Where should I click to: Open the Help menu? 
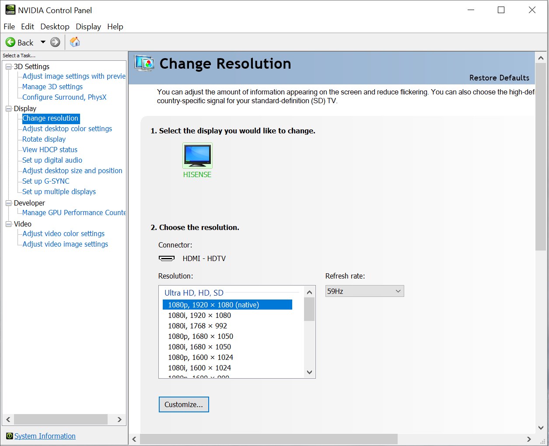[115, 26]
